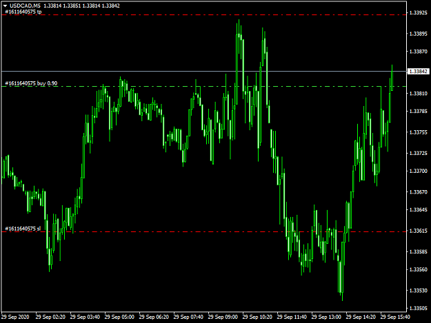The width and height of the screenshot is (431, 323).
Task: Click the 1.33585 price scale value
Action: tap(419, 251)
